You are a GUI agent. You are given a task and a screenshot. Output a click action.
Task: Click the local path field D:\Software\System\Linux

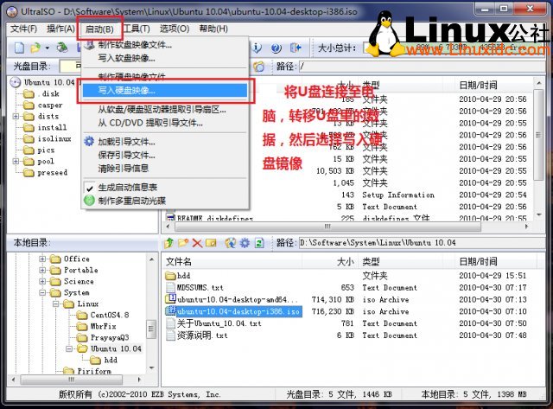tap(422, 243)
